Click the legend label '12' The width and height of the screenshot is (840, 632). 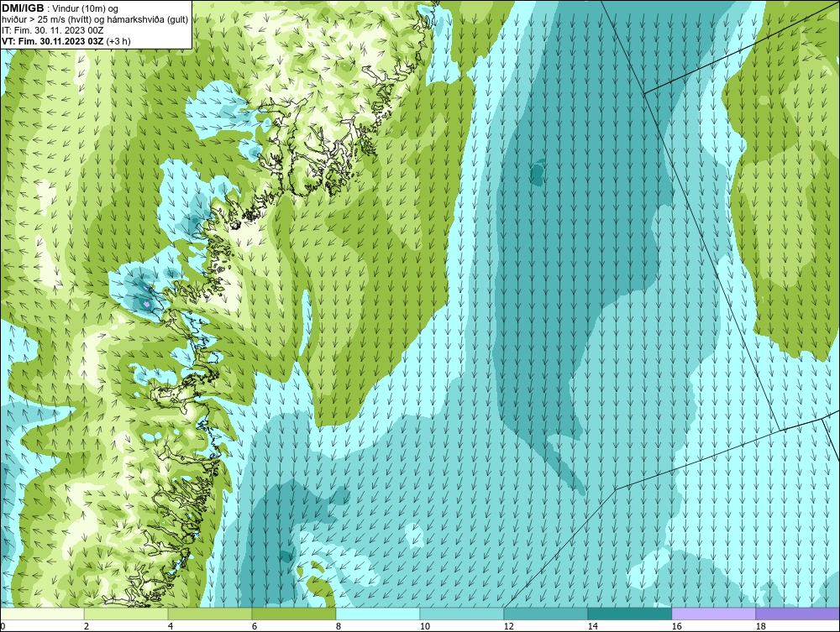(508, 626)
